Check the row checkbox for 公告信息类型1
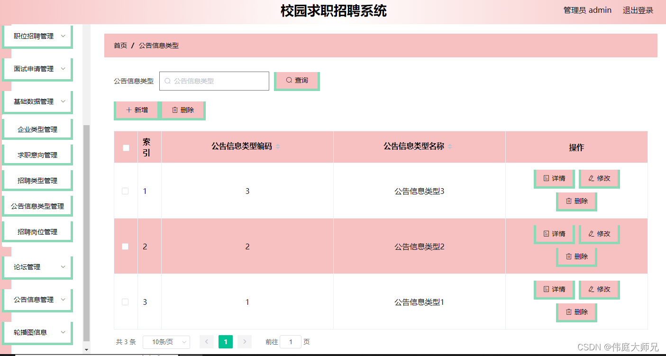The height and width of the screenshot is (356, 666). (x=125, y=302)
